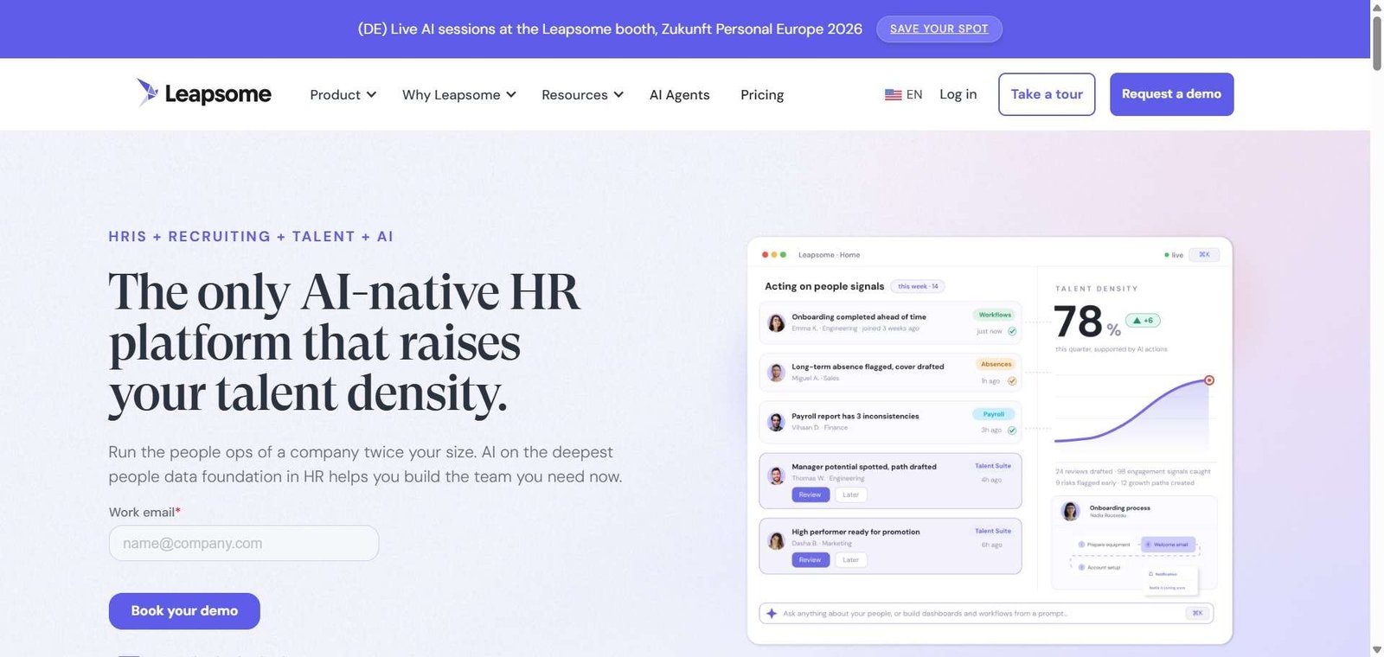The height and width of the screenshot is (657, 1384).
Task: Click the 'Welcome email' step in Onboarding process
Action: pyautogui.click(x=1168, y=545)
